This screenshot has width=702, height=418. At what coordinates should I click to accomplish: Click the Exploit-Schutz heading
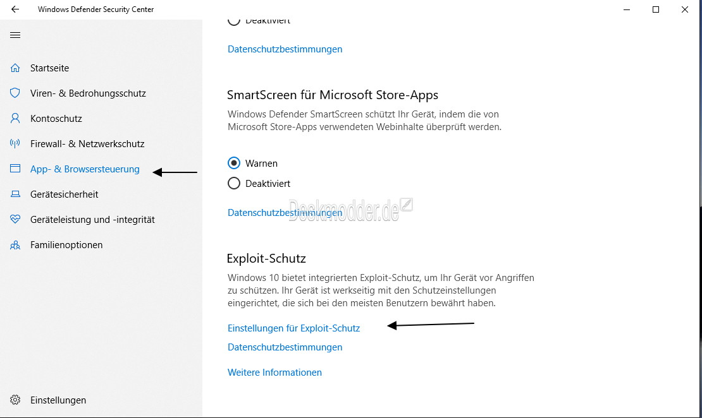[x=266, y=258]
